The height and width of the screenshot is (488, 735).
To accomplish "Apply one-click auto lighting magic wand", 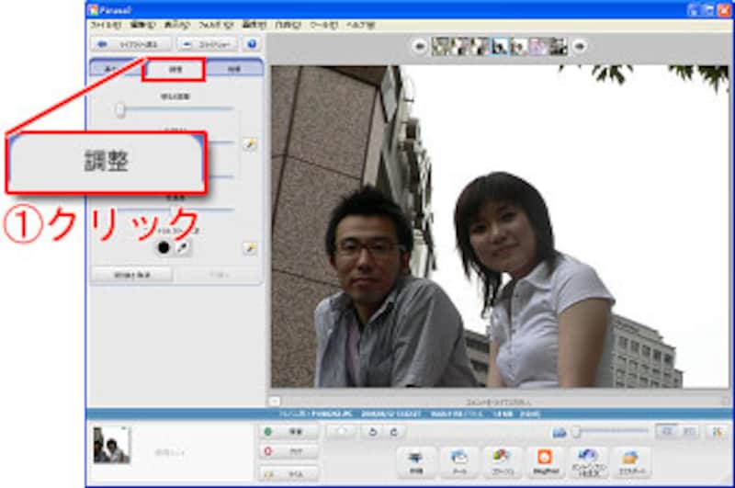I will point(249,144).
